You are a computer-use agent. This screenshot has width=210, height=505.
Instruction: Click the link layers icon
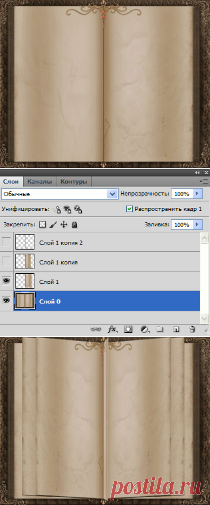[x=95, y=329]
